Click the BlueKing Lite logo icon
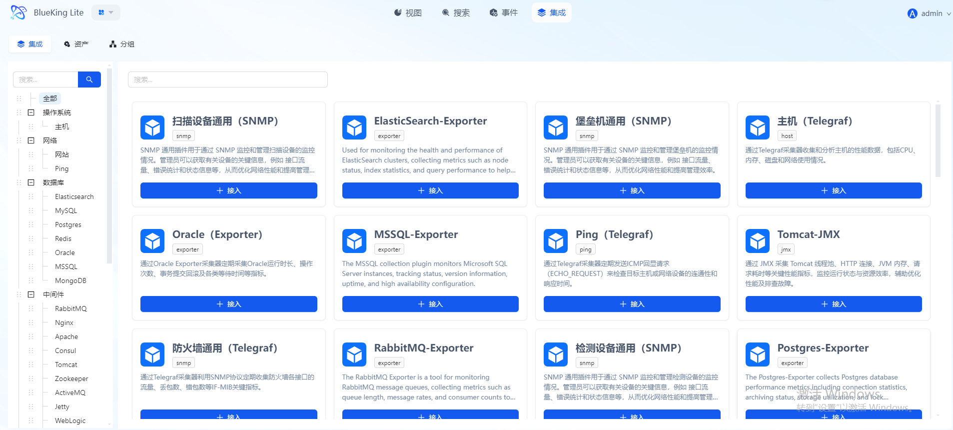 click(18, 12)
